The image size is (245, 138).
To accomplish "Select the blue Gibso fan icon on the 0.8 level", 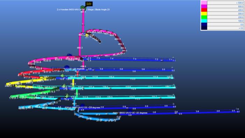I will [82, 105].
